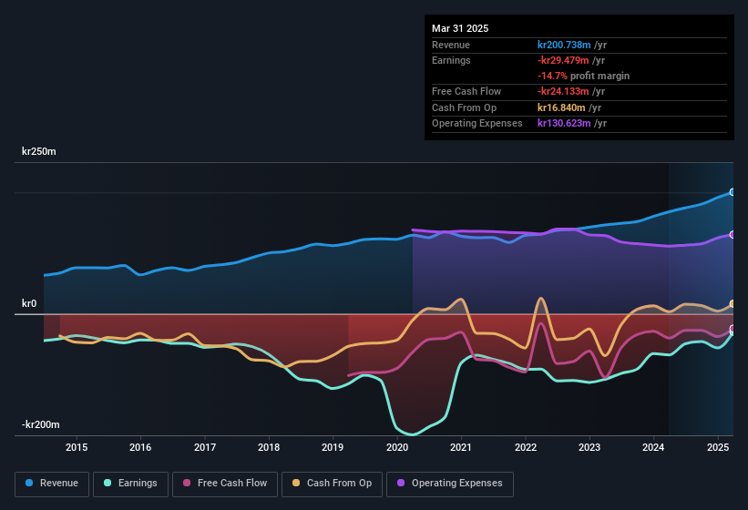Click the 2020 x-axis label
Image resolution: width=748 pixels, height=510 pixels.
tap(397, 447)
